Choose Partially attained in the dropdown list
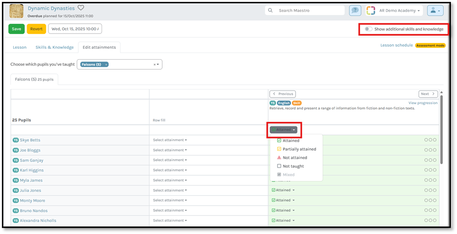The width and height of the screenshot is (457, 234). 299,149
